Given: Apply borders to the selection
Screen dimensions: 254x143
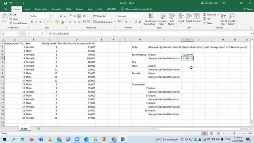Looking at the screenshot, I should click(48, 22).
